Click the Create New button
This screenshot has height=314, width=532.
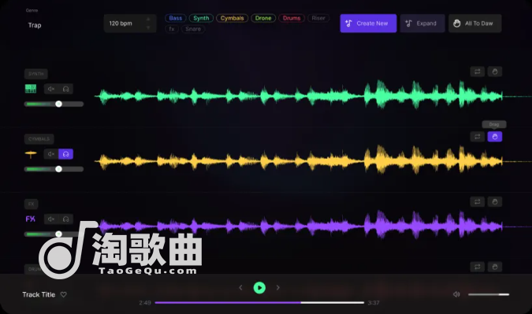(x=368, y=24)
